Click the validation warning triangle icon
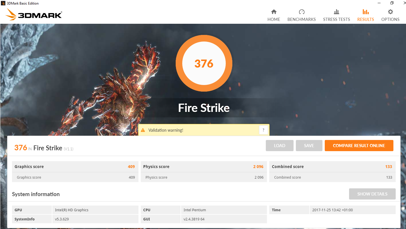 [143, 130]
